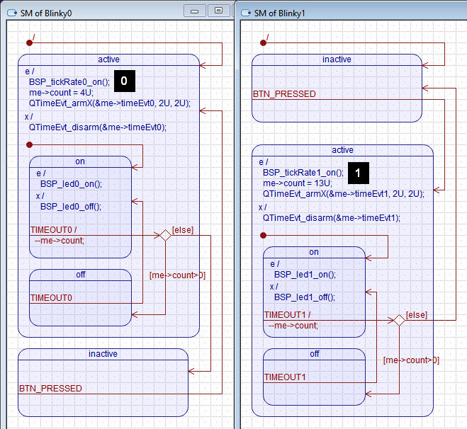Select the 'inactive' state name in Blinky0
The height and width of the screenshot is (429, 467).
(x=103, y=353)
